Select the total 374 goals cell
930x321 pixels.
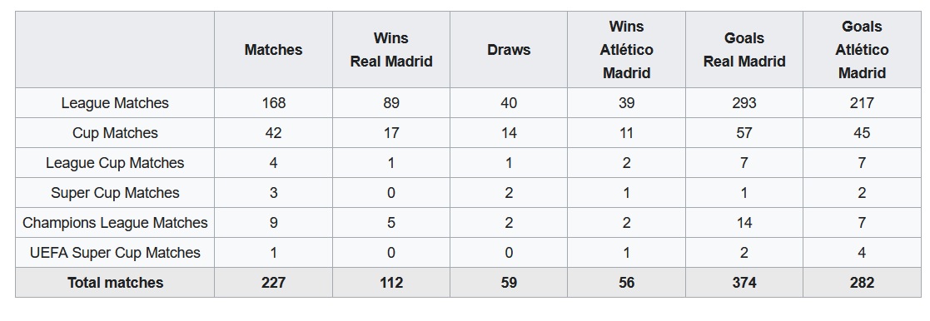[x=744, y=283]
